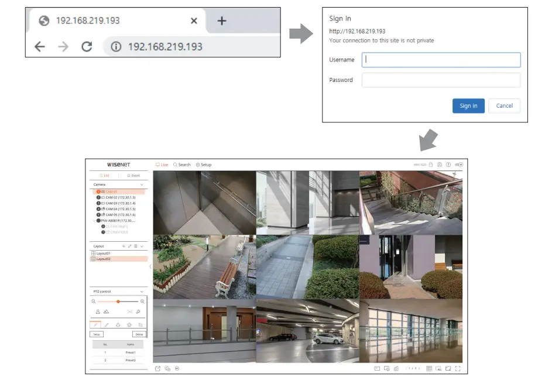Open a new browser tab with the plus

coord(222,21)
